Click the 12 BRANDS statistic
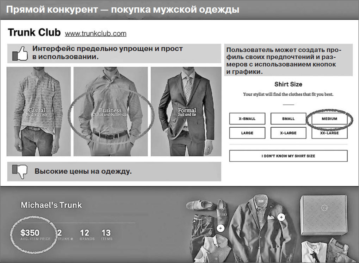Image resolution: width=359 pixels, height=263 pixels. [87, 235]
